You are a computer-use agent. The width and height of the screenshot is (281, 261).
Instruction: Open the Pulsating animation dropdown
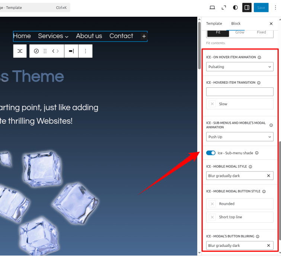coord(240,67)
